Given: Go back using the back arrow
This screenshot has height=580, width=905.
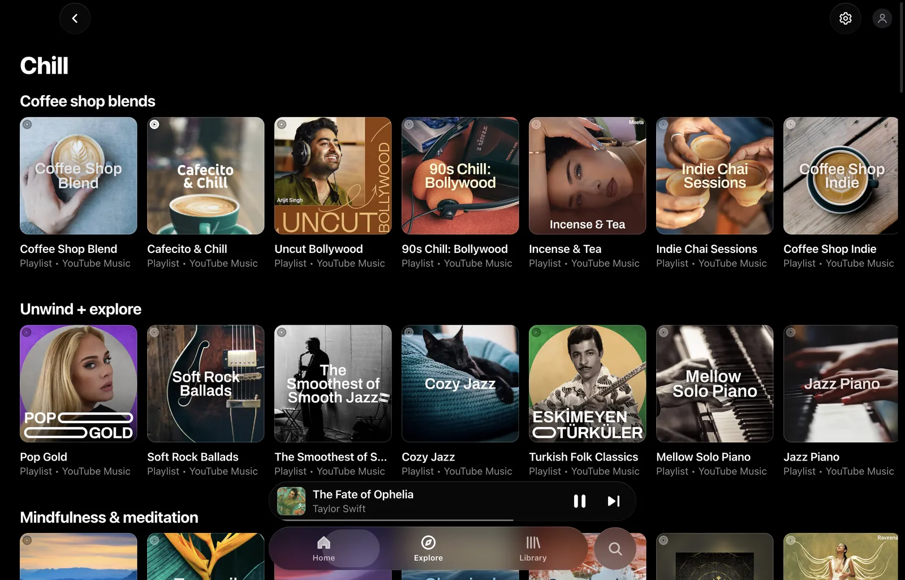Looking at the screenshot, I should (75, 19).
